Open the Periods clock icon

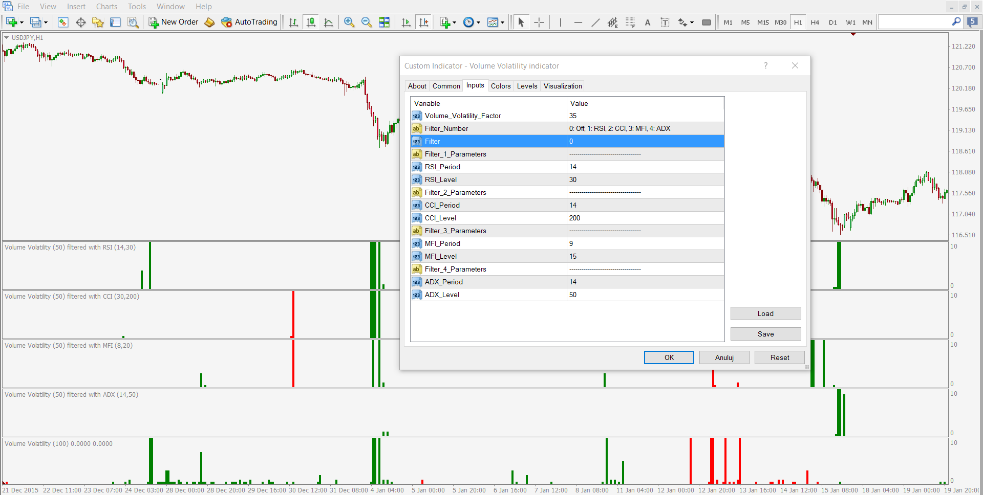[468, 22]
